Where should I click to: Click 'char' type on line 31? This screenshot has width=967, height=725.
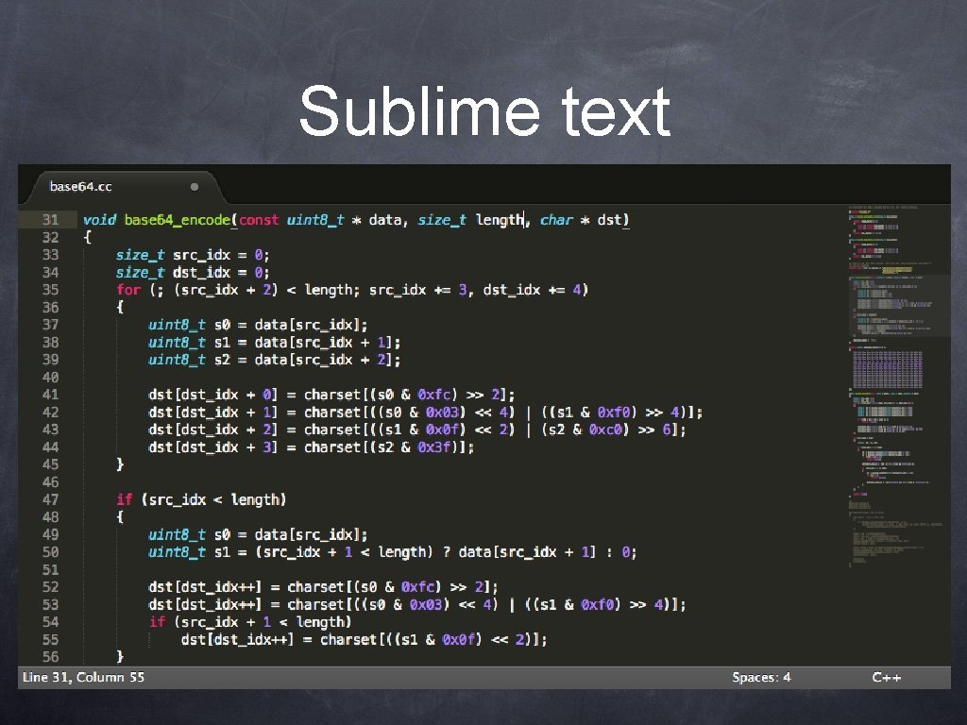[x=556, y=219]
